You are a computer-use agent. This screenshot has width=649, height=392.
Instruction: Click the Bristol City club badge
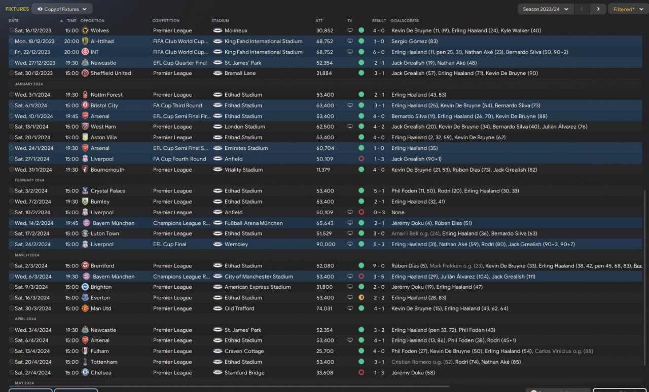(x=85, y=105)
